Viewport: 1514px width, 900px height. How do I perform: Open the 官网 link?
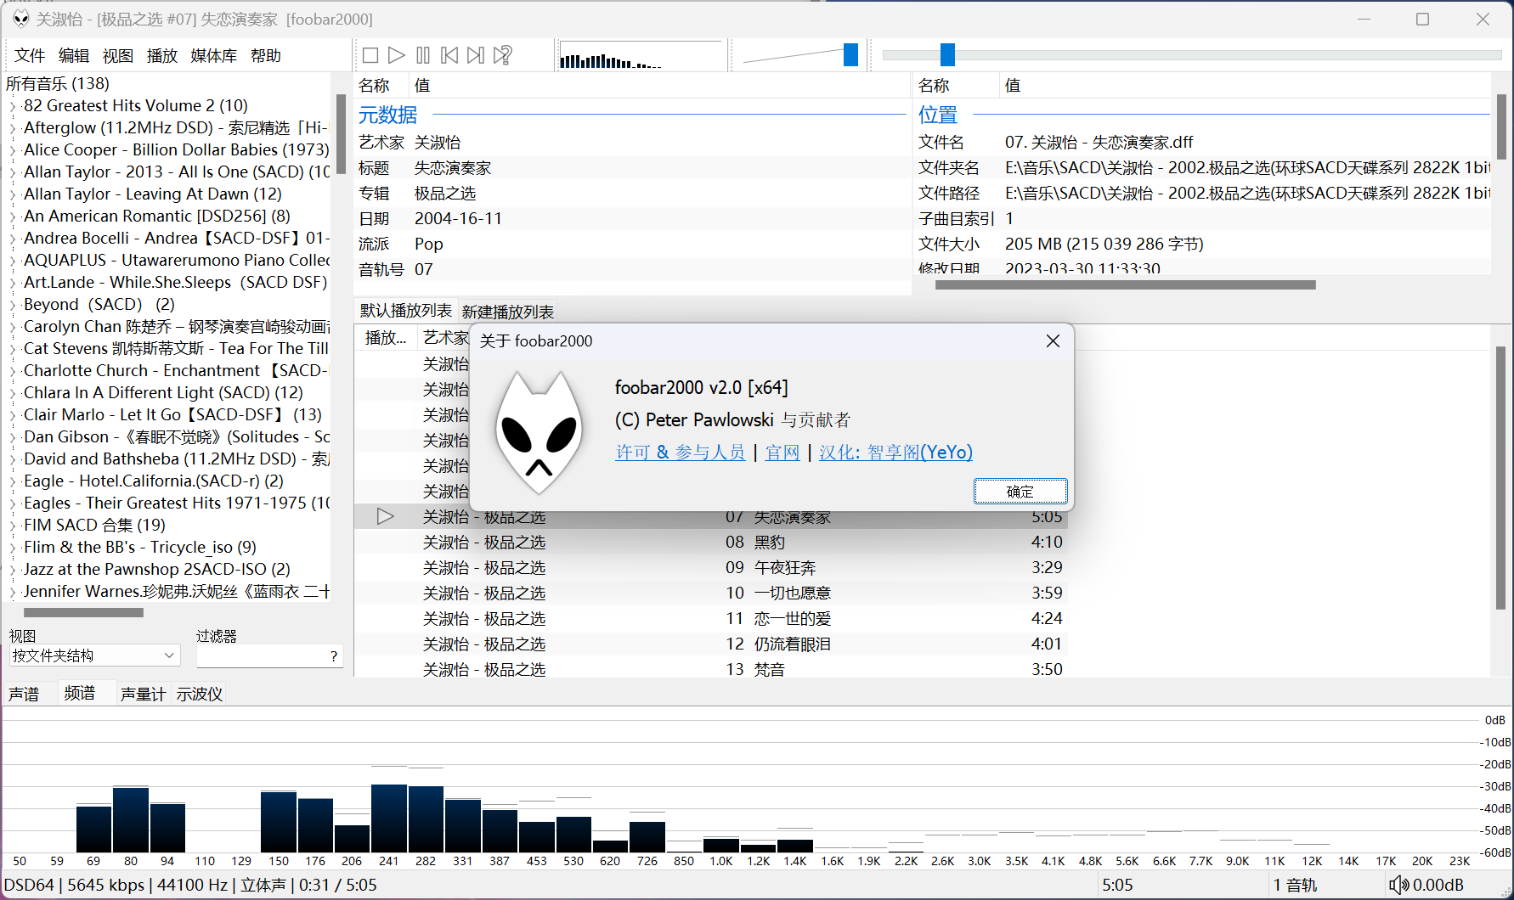tap(782, 453)
